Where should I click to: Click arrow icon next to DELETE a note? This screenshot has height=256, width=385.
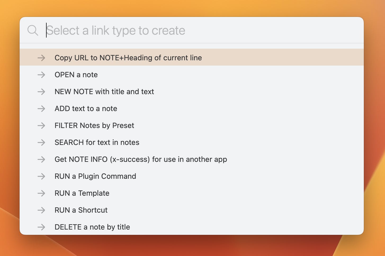41,227
